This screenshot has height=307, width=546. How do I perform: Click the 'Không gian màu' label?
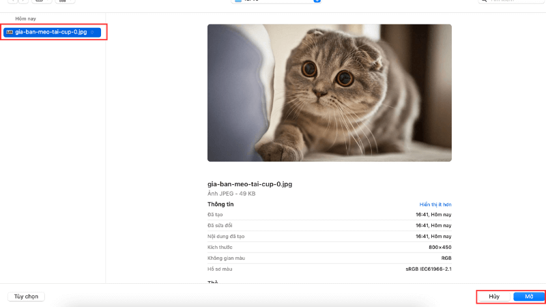[227, 258]
